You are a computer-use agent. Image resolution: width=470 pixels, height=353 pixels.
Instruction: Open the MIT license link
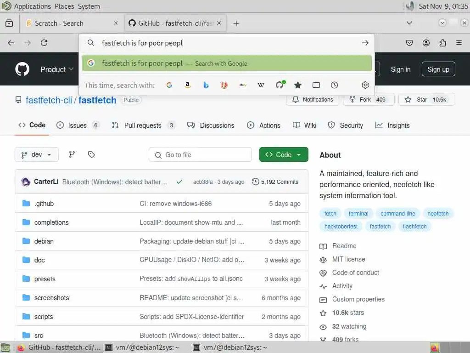point(349,259)
